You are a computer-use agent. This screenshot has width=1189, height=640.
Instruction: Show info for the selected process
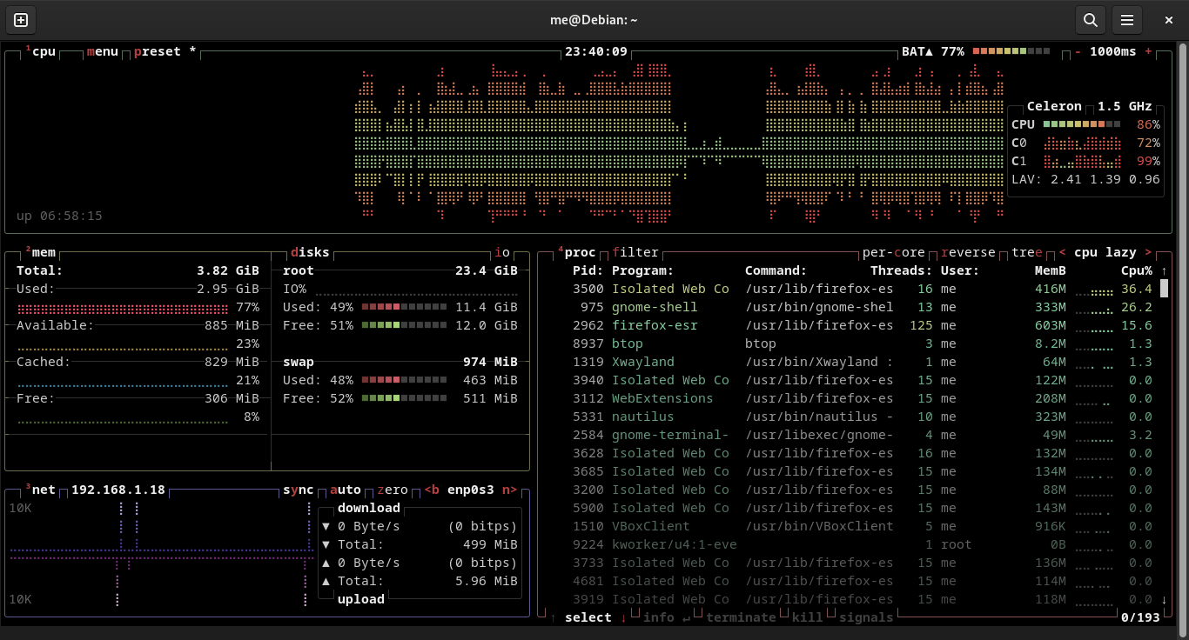659,617
